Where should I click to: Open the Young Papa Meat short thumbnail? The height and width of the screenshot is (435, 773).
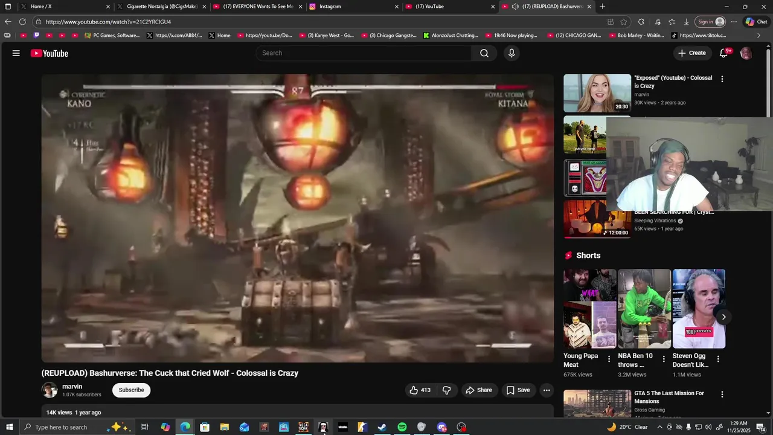coord(590,309)
